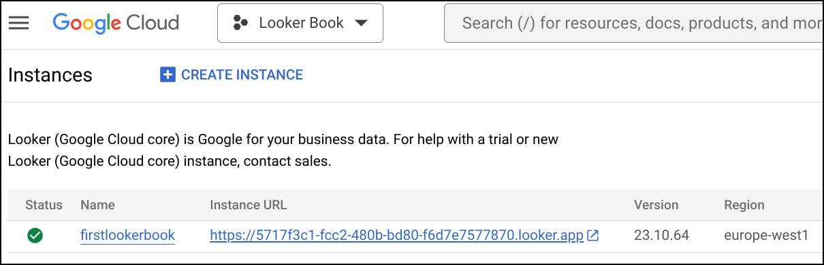Open the external link icon after instance URL

pos(593,236)
